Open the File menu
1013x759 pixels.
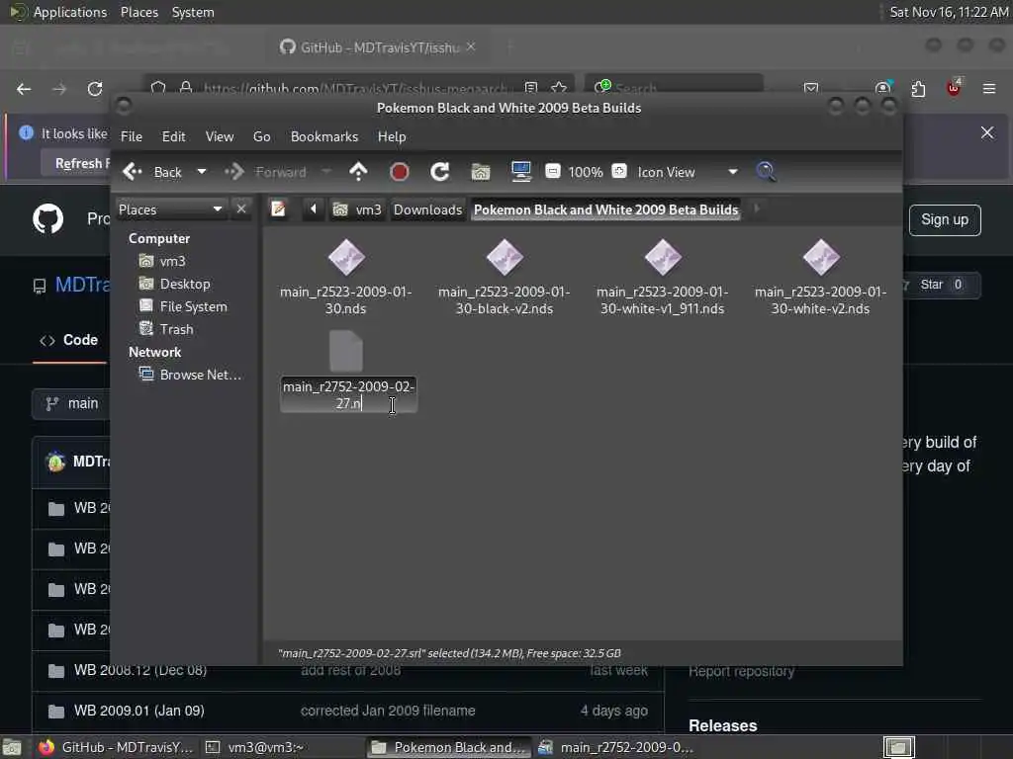(132, 136)
